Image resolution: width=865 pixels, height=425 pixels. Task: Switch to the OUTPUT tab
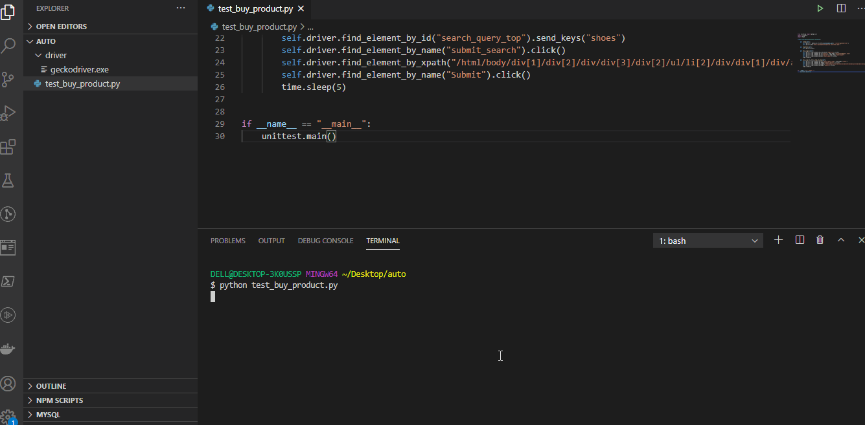point(271,240)
